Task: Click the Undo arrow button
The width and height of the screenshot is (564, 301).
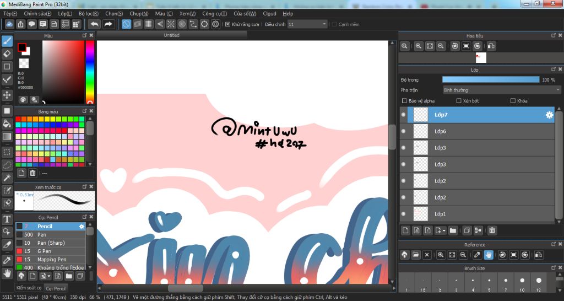Action: 94,24
